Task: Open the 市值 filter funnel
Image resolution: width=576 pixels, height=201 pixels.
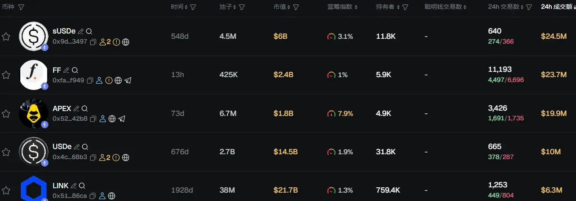Action: [x=296, y=7]
